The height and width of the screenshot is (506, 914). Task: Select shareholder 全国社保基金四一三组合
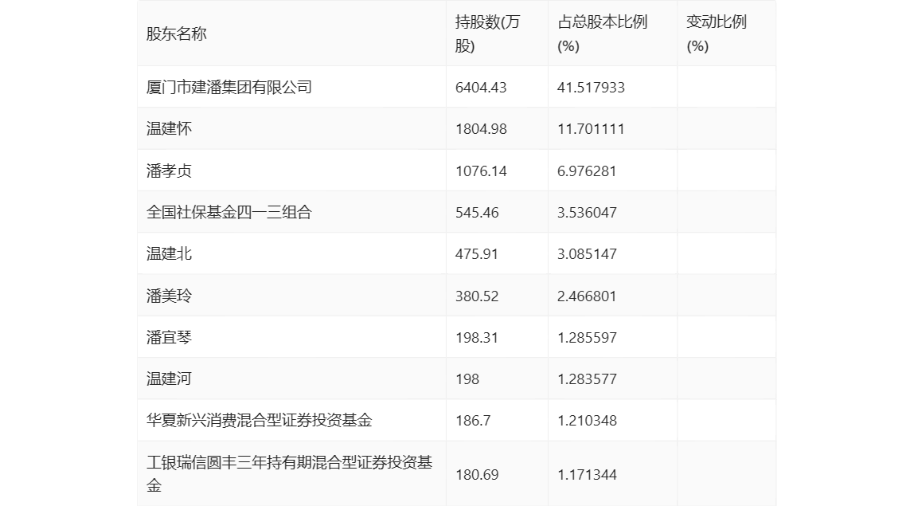pos(229,213)
